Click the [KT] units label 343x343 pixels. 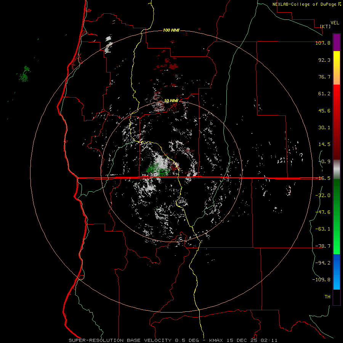pos(325,26)
